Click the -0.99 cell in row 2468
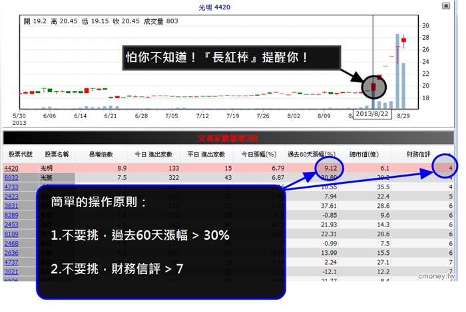466x312 pixels. (330, 244)
